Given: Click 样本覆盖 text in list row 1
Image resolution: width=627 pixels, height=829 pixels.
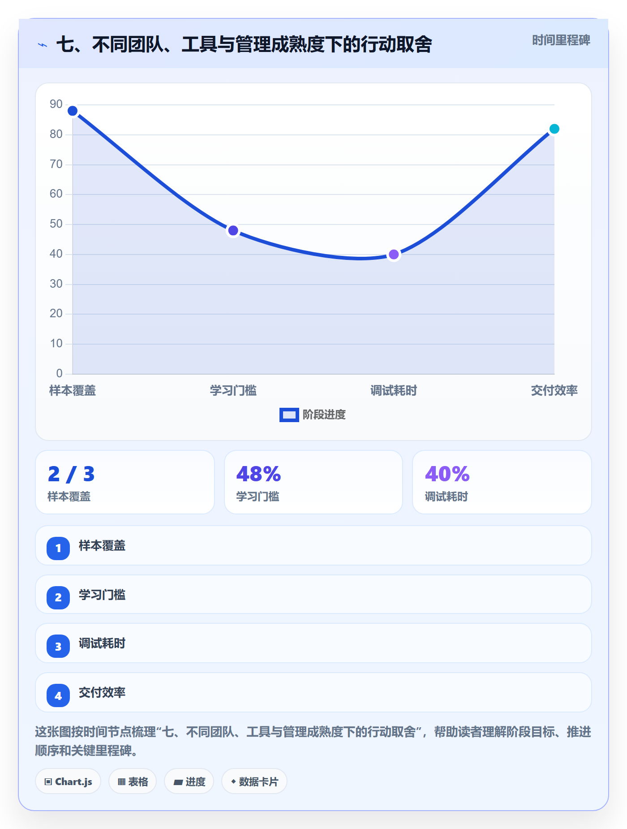Looking at the screenshot, I should click(x=102, y=546).
